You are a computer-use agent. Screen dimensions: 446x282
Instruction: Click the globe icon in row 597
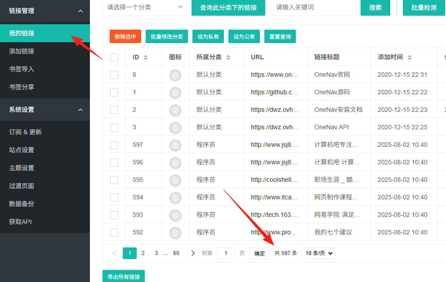[175, 145]
